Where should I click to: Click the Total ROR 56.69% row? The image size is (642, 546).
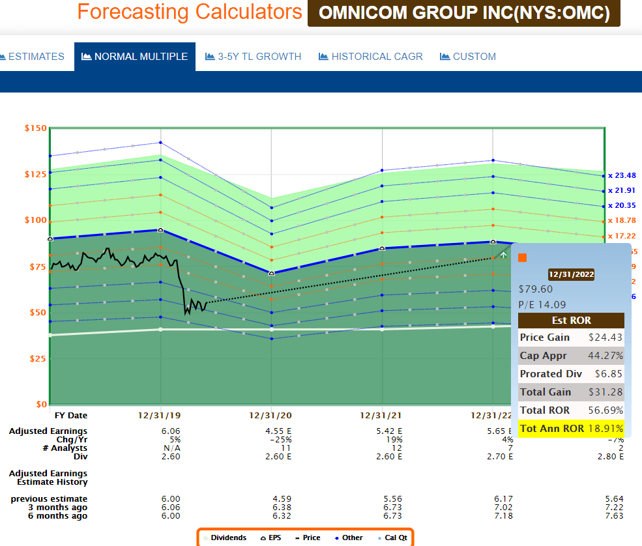[x=571, y=410]
